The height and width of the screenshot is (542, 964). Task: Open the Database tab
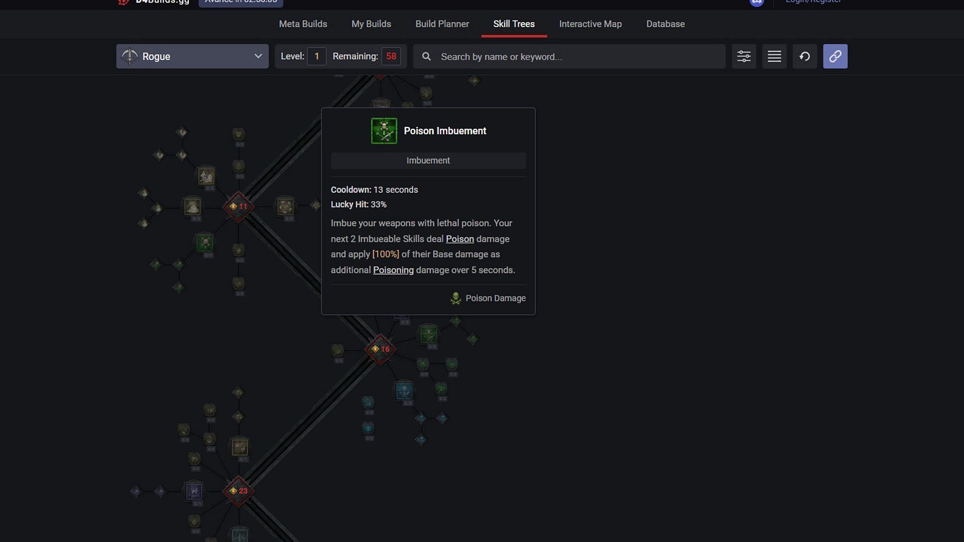665,24
